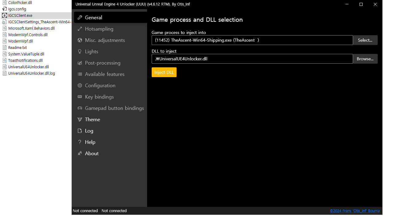This screenshot has height=221, width=397.
Task: Click the DLL to inject path field
Action: point(252,59)
